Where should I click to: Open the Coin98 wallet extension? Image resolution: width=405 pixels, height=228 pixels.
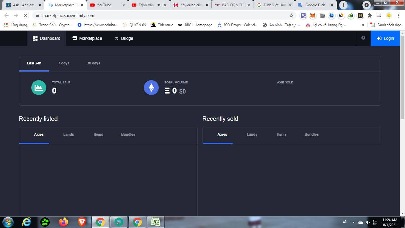(360, 15)
